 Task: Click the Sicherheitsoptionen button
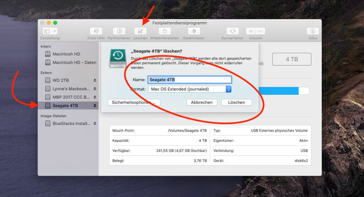[134, 102]
